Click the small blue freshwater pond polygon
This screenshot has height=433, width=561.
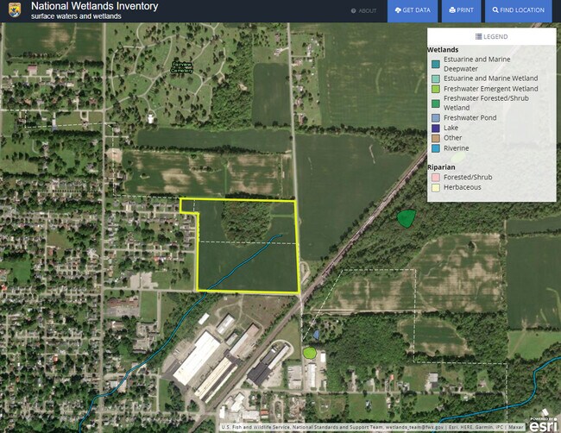click(x=316, y=334)
